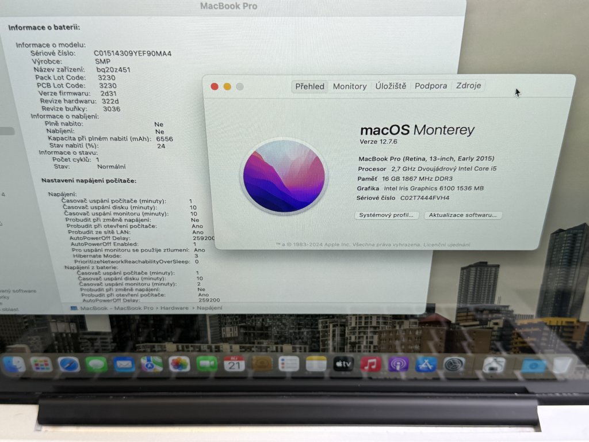Switch to the Monitory tab
Viewport: 589px width, 442px height.
350,86
